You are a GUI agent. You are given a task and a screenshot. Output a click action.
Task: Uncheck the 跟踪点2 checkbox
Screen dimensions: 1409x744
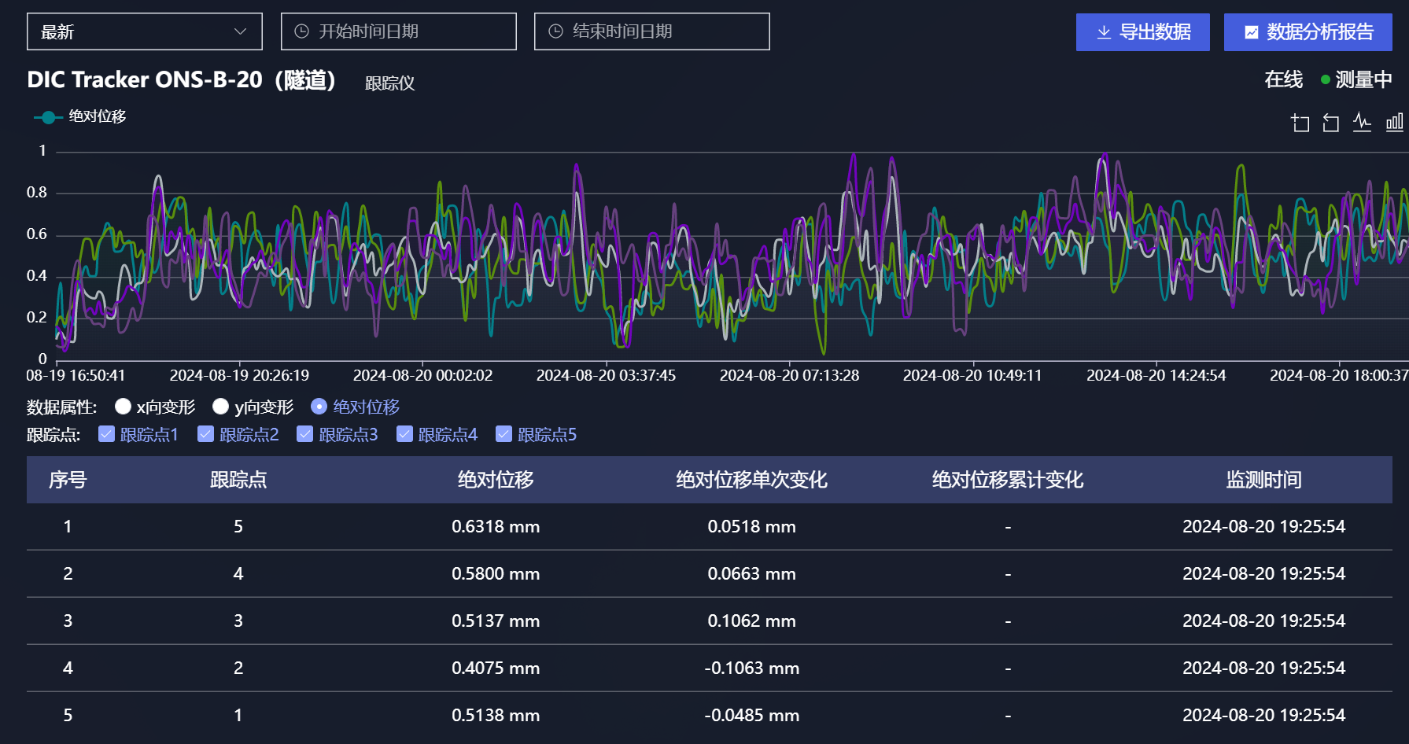(205, 433)
